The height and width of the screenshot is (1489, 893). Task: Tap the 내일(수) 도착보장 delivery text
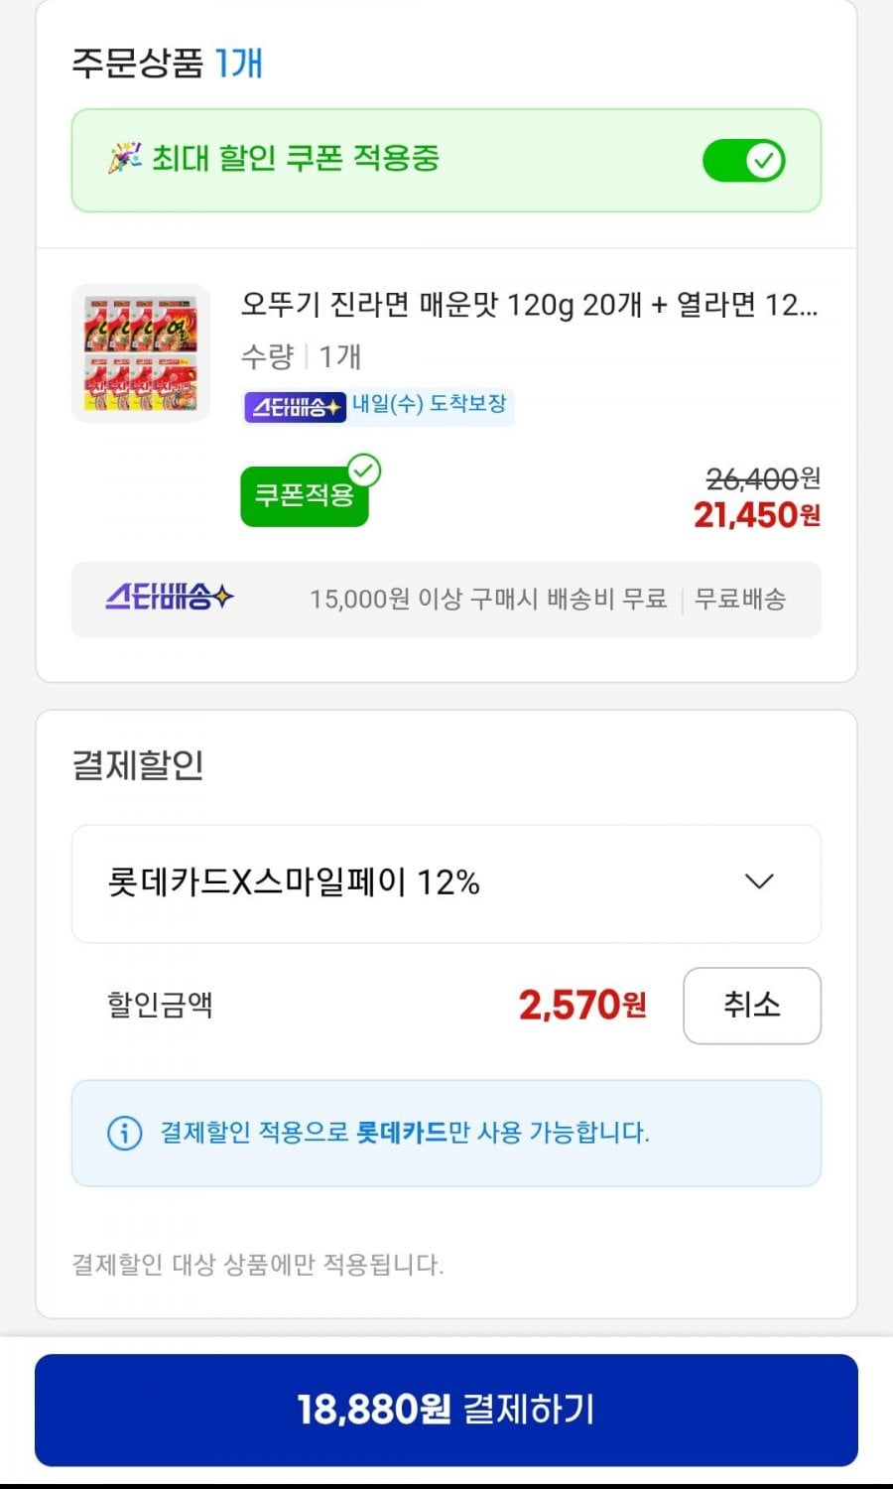pos(430,404)
